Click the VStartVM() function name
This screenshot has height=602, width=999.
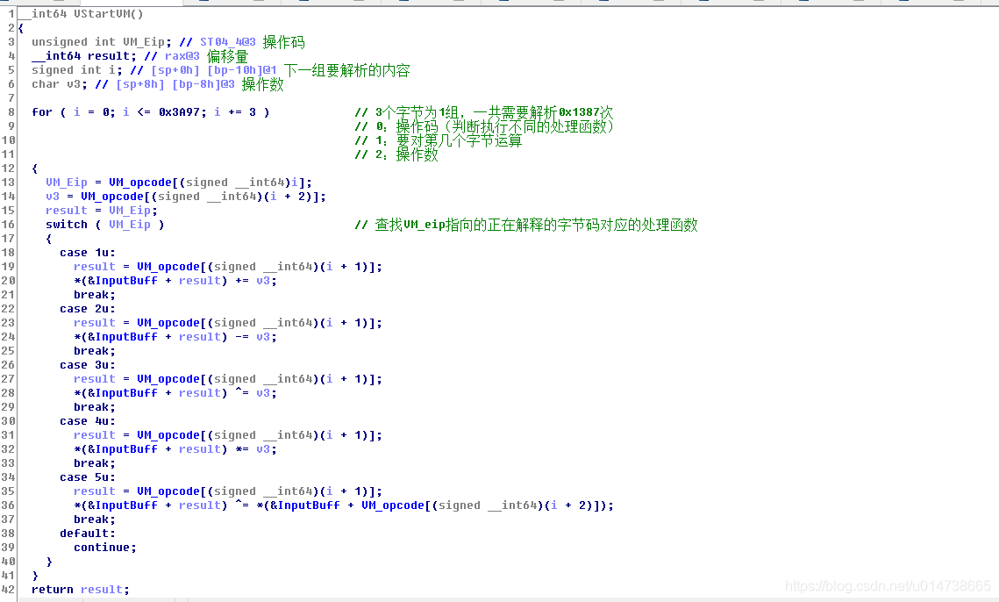point(108,13)
